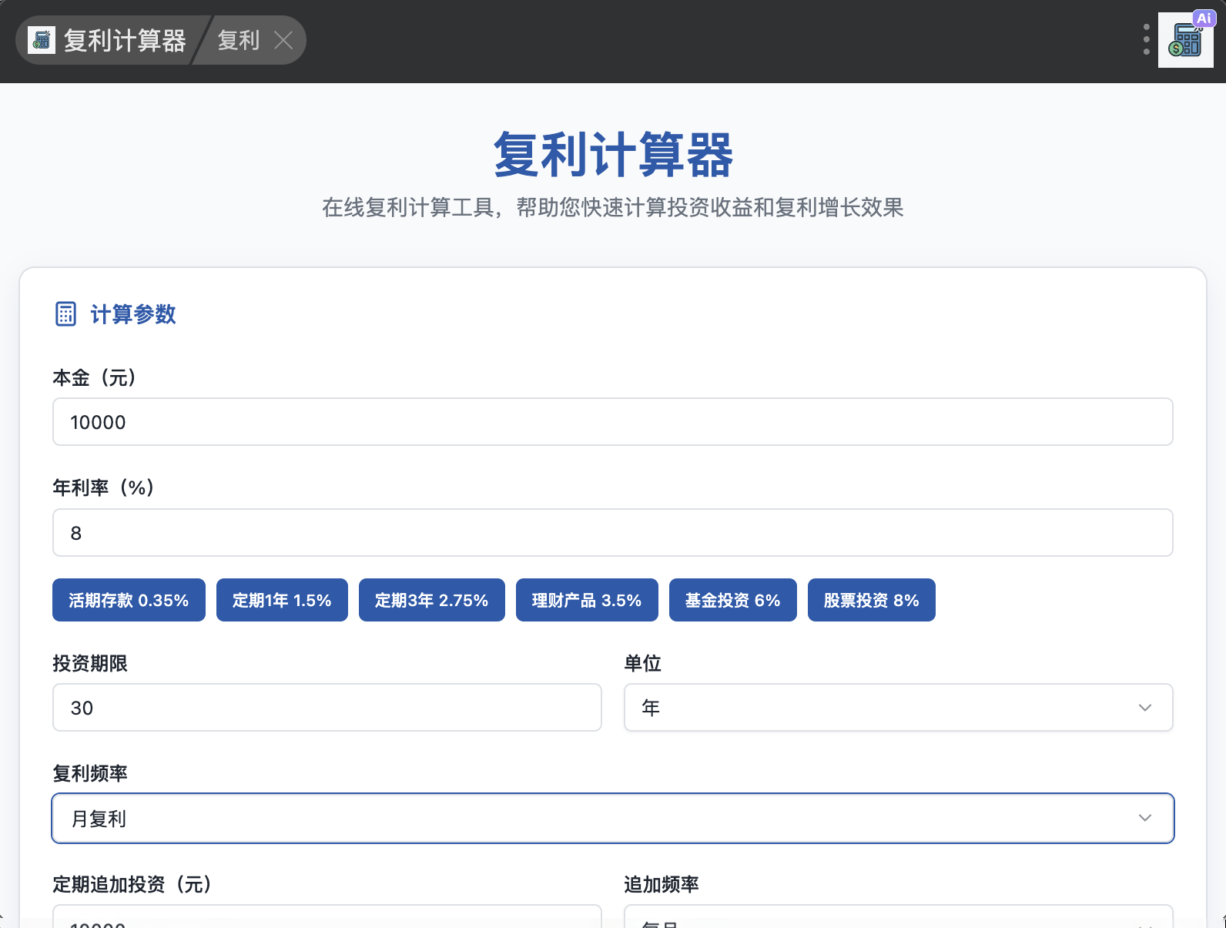Image resolution: width=1226 pixels, height=928 pixels.
Task: Close the 复利 tab with X icon
Action: [283, 40]
